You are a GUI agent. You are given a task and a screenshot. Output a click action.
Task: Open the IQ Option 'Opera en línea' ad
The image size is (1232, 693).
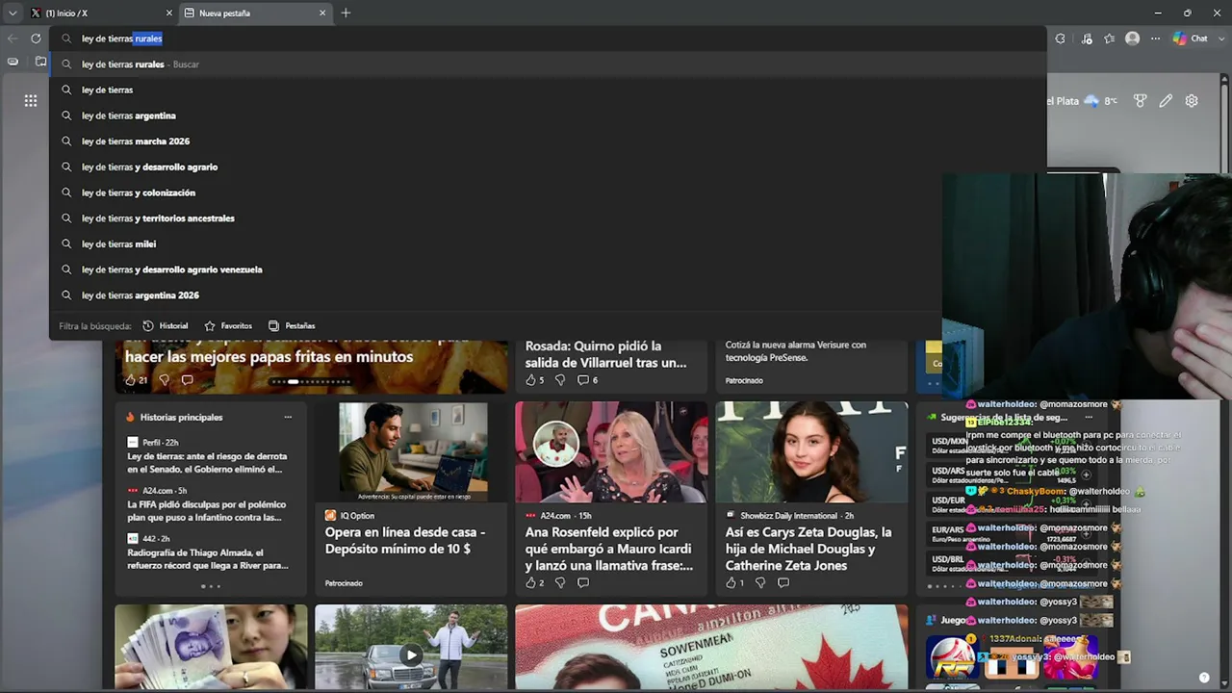click(x=405, y=540)
